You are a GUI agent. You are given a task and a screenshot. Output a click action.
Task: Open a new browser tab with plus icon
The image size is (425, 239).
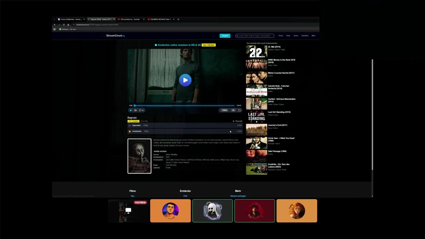pyautogui.click(x=178, y=19)
